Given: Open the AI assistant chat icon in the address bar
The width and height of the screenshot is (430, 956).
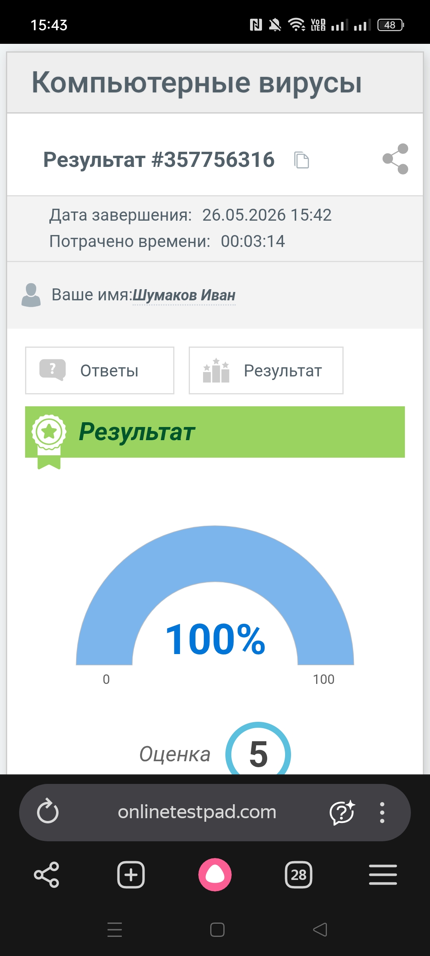Looking at the screenshot, I should 342,812.
